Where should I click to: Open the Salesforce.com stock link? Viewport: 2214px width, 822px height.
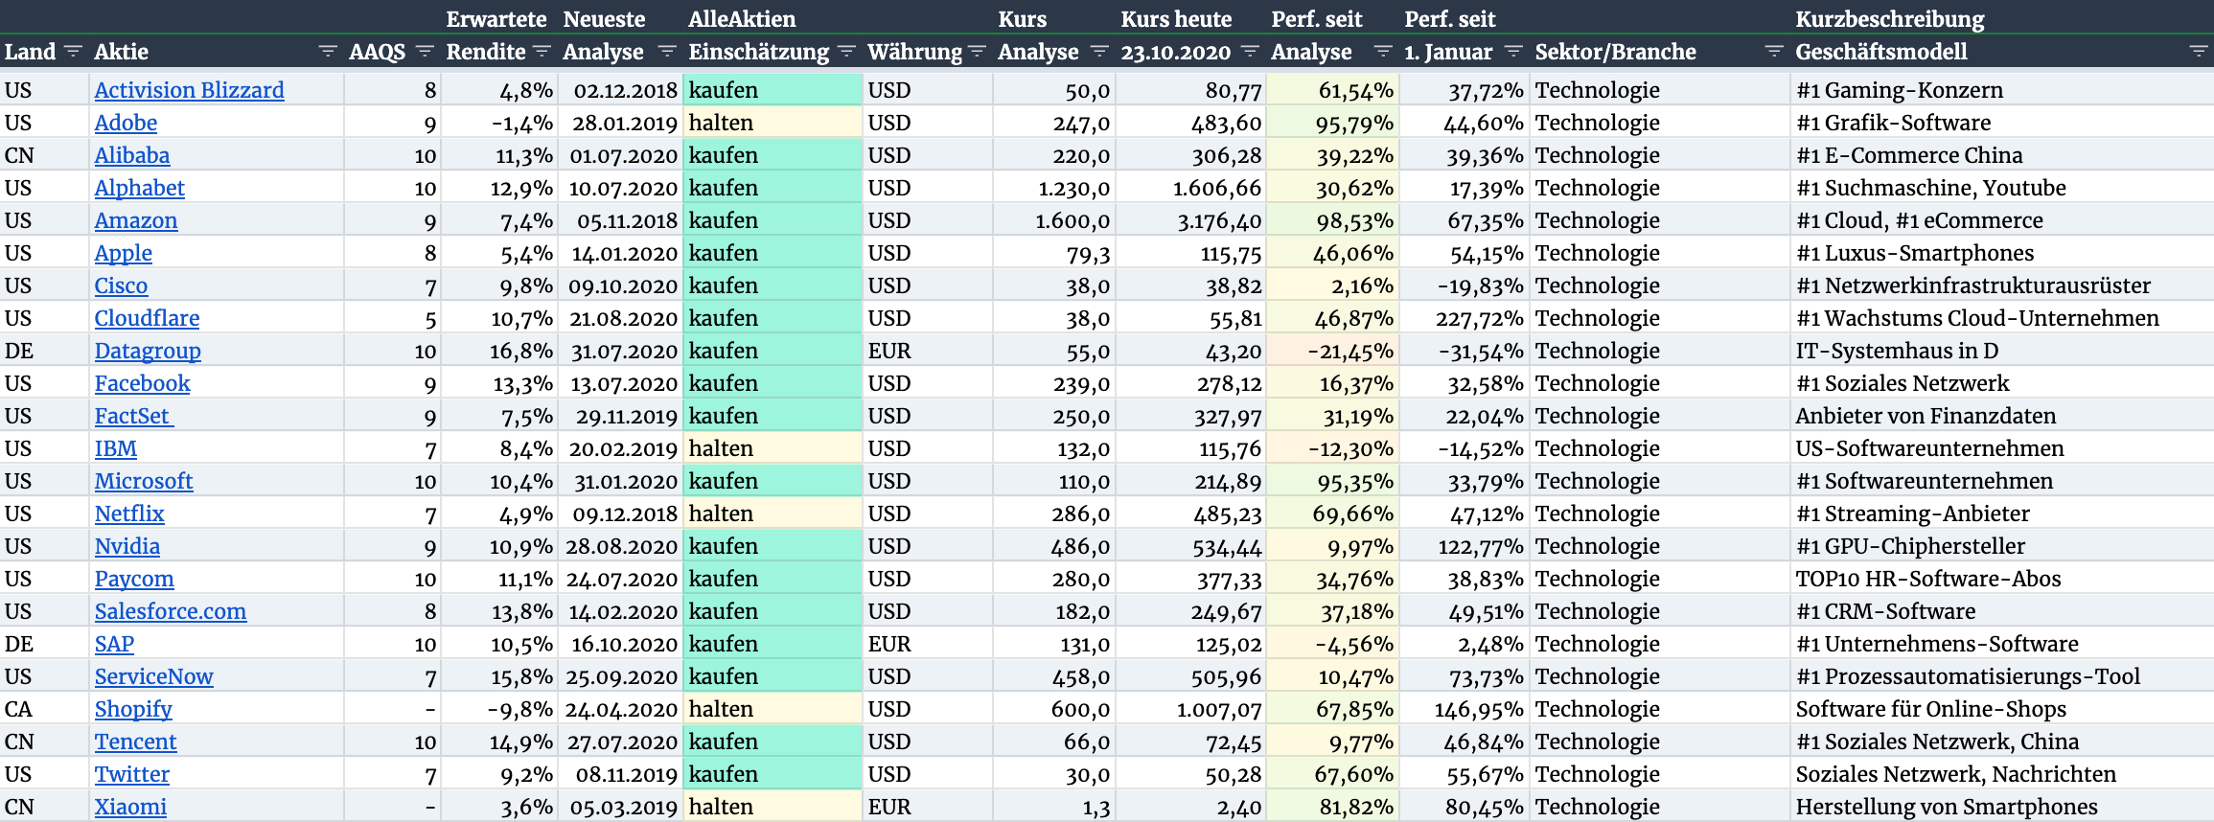pos(171,611)
